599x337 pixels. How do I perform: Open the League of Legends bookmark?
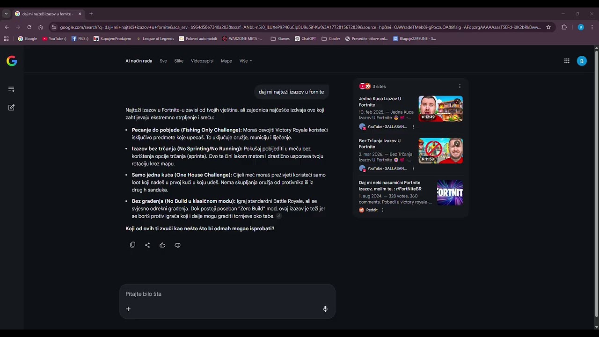155,39
